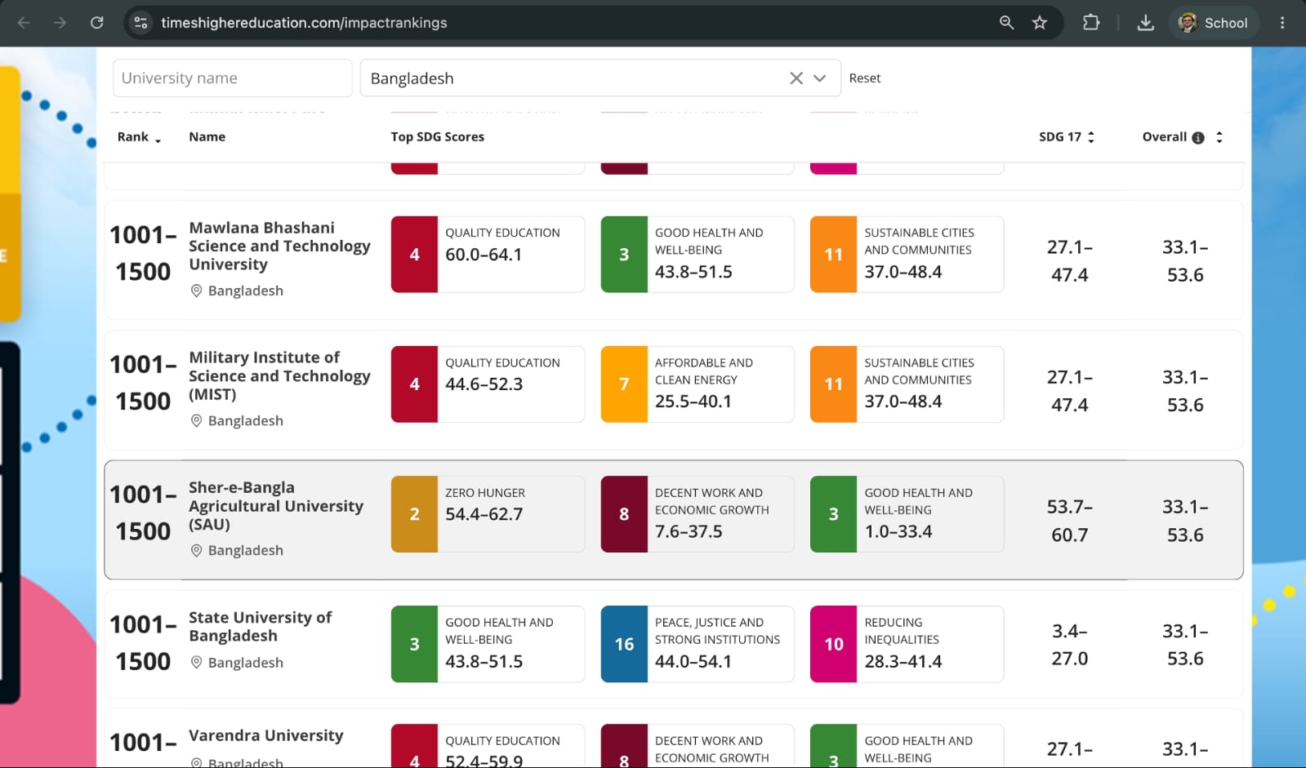Open the browser extensions menu
Screen dimensions: 1306x768
click(x=1090, y=23)
